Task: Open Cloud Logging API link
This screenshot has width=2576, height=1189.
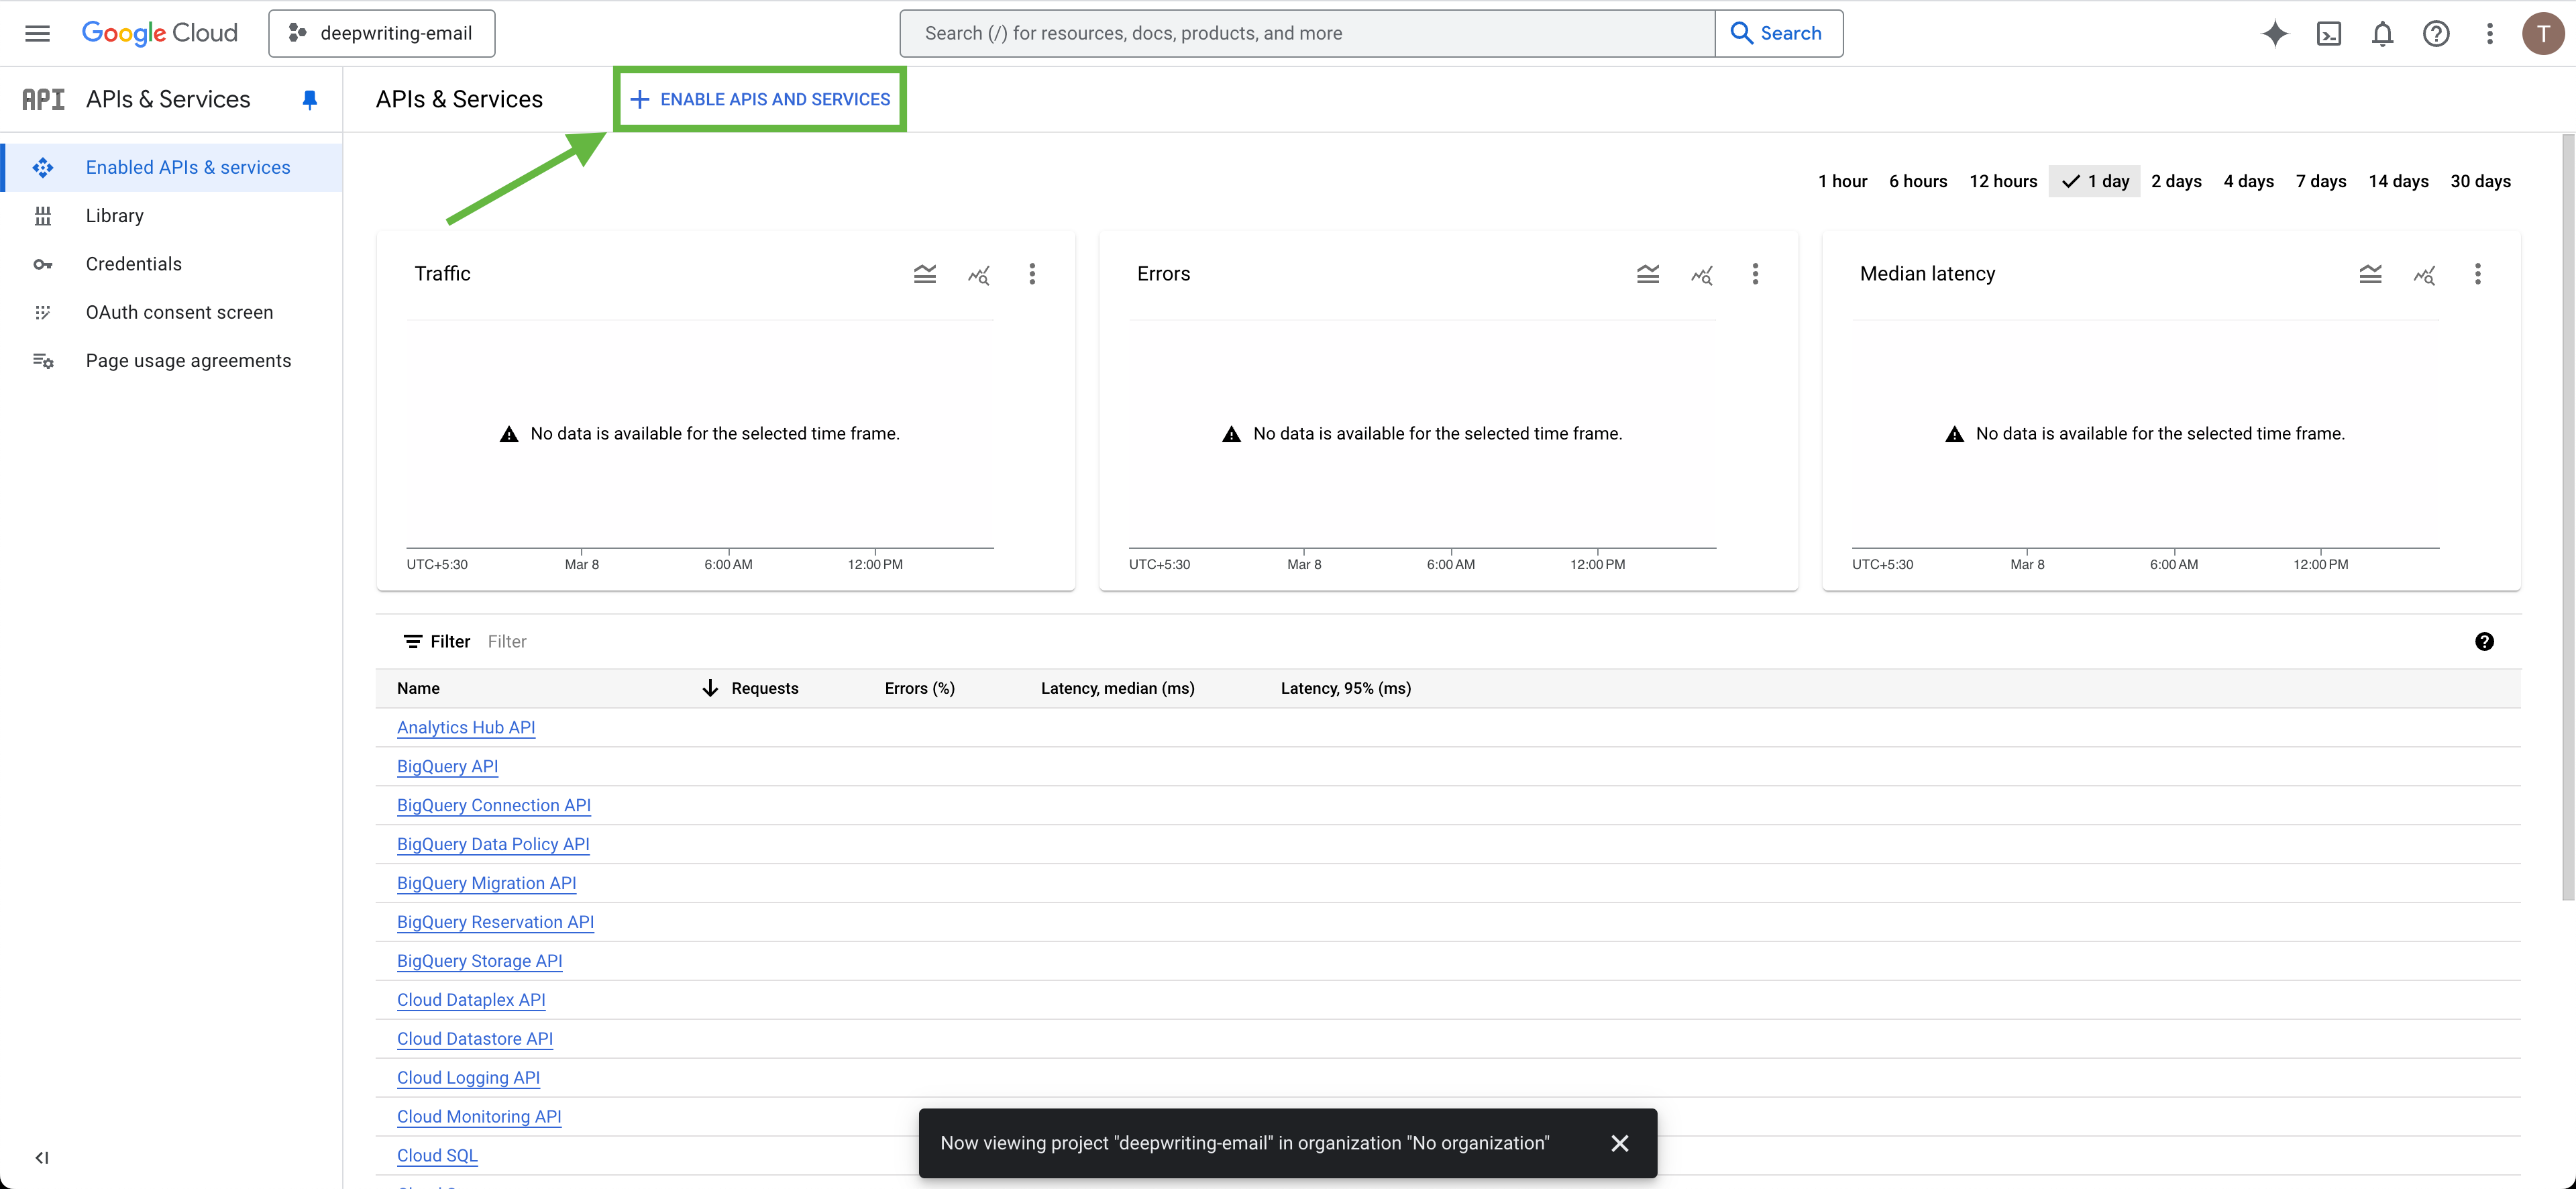Action: [x=468, y=1078]
